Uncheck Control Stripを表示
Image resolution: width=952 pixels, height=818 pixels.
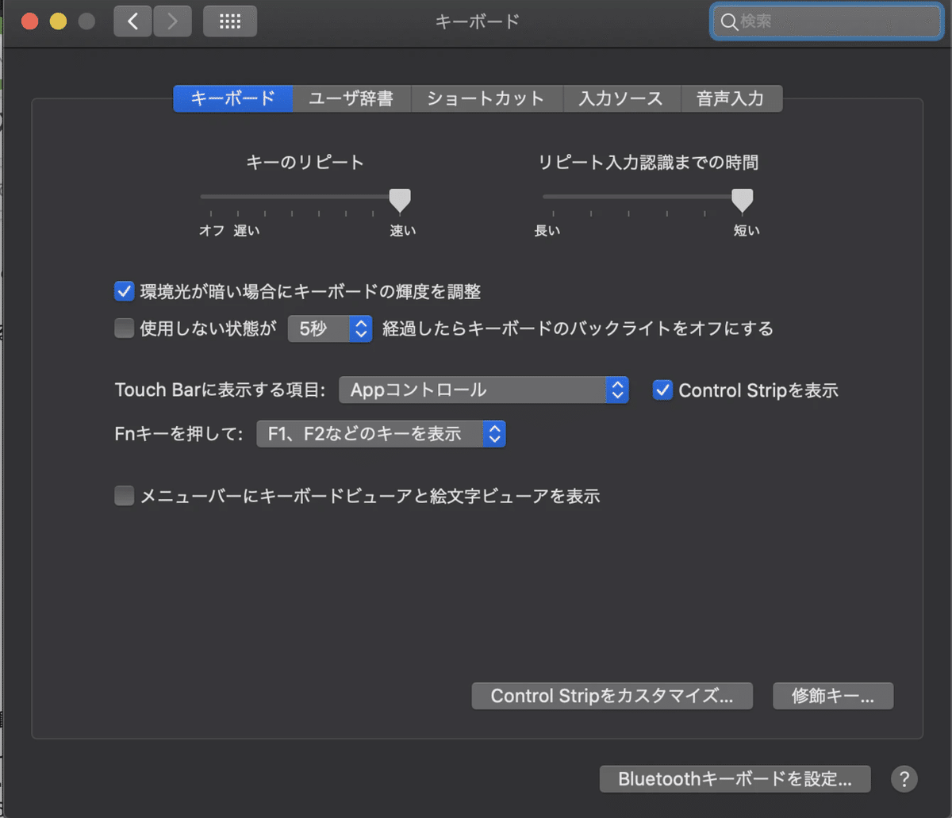662,390
